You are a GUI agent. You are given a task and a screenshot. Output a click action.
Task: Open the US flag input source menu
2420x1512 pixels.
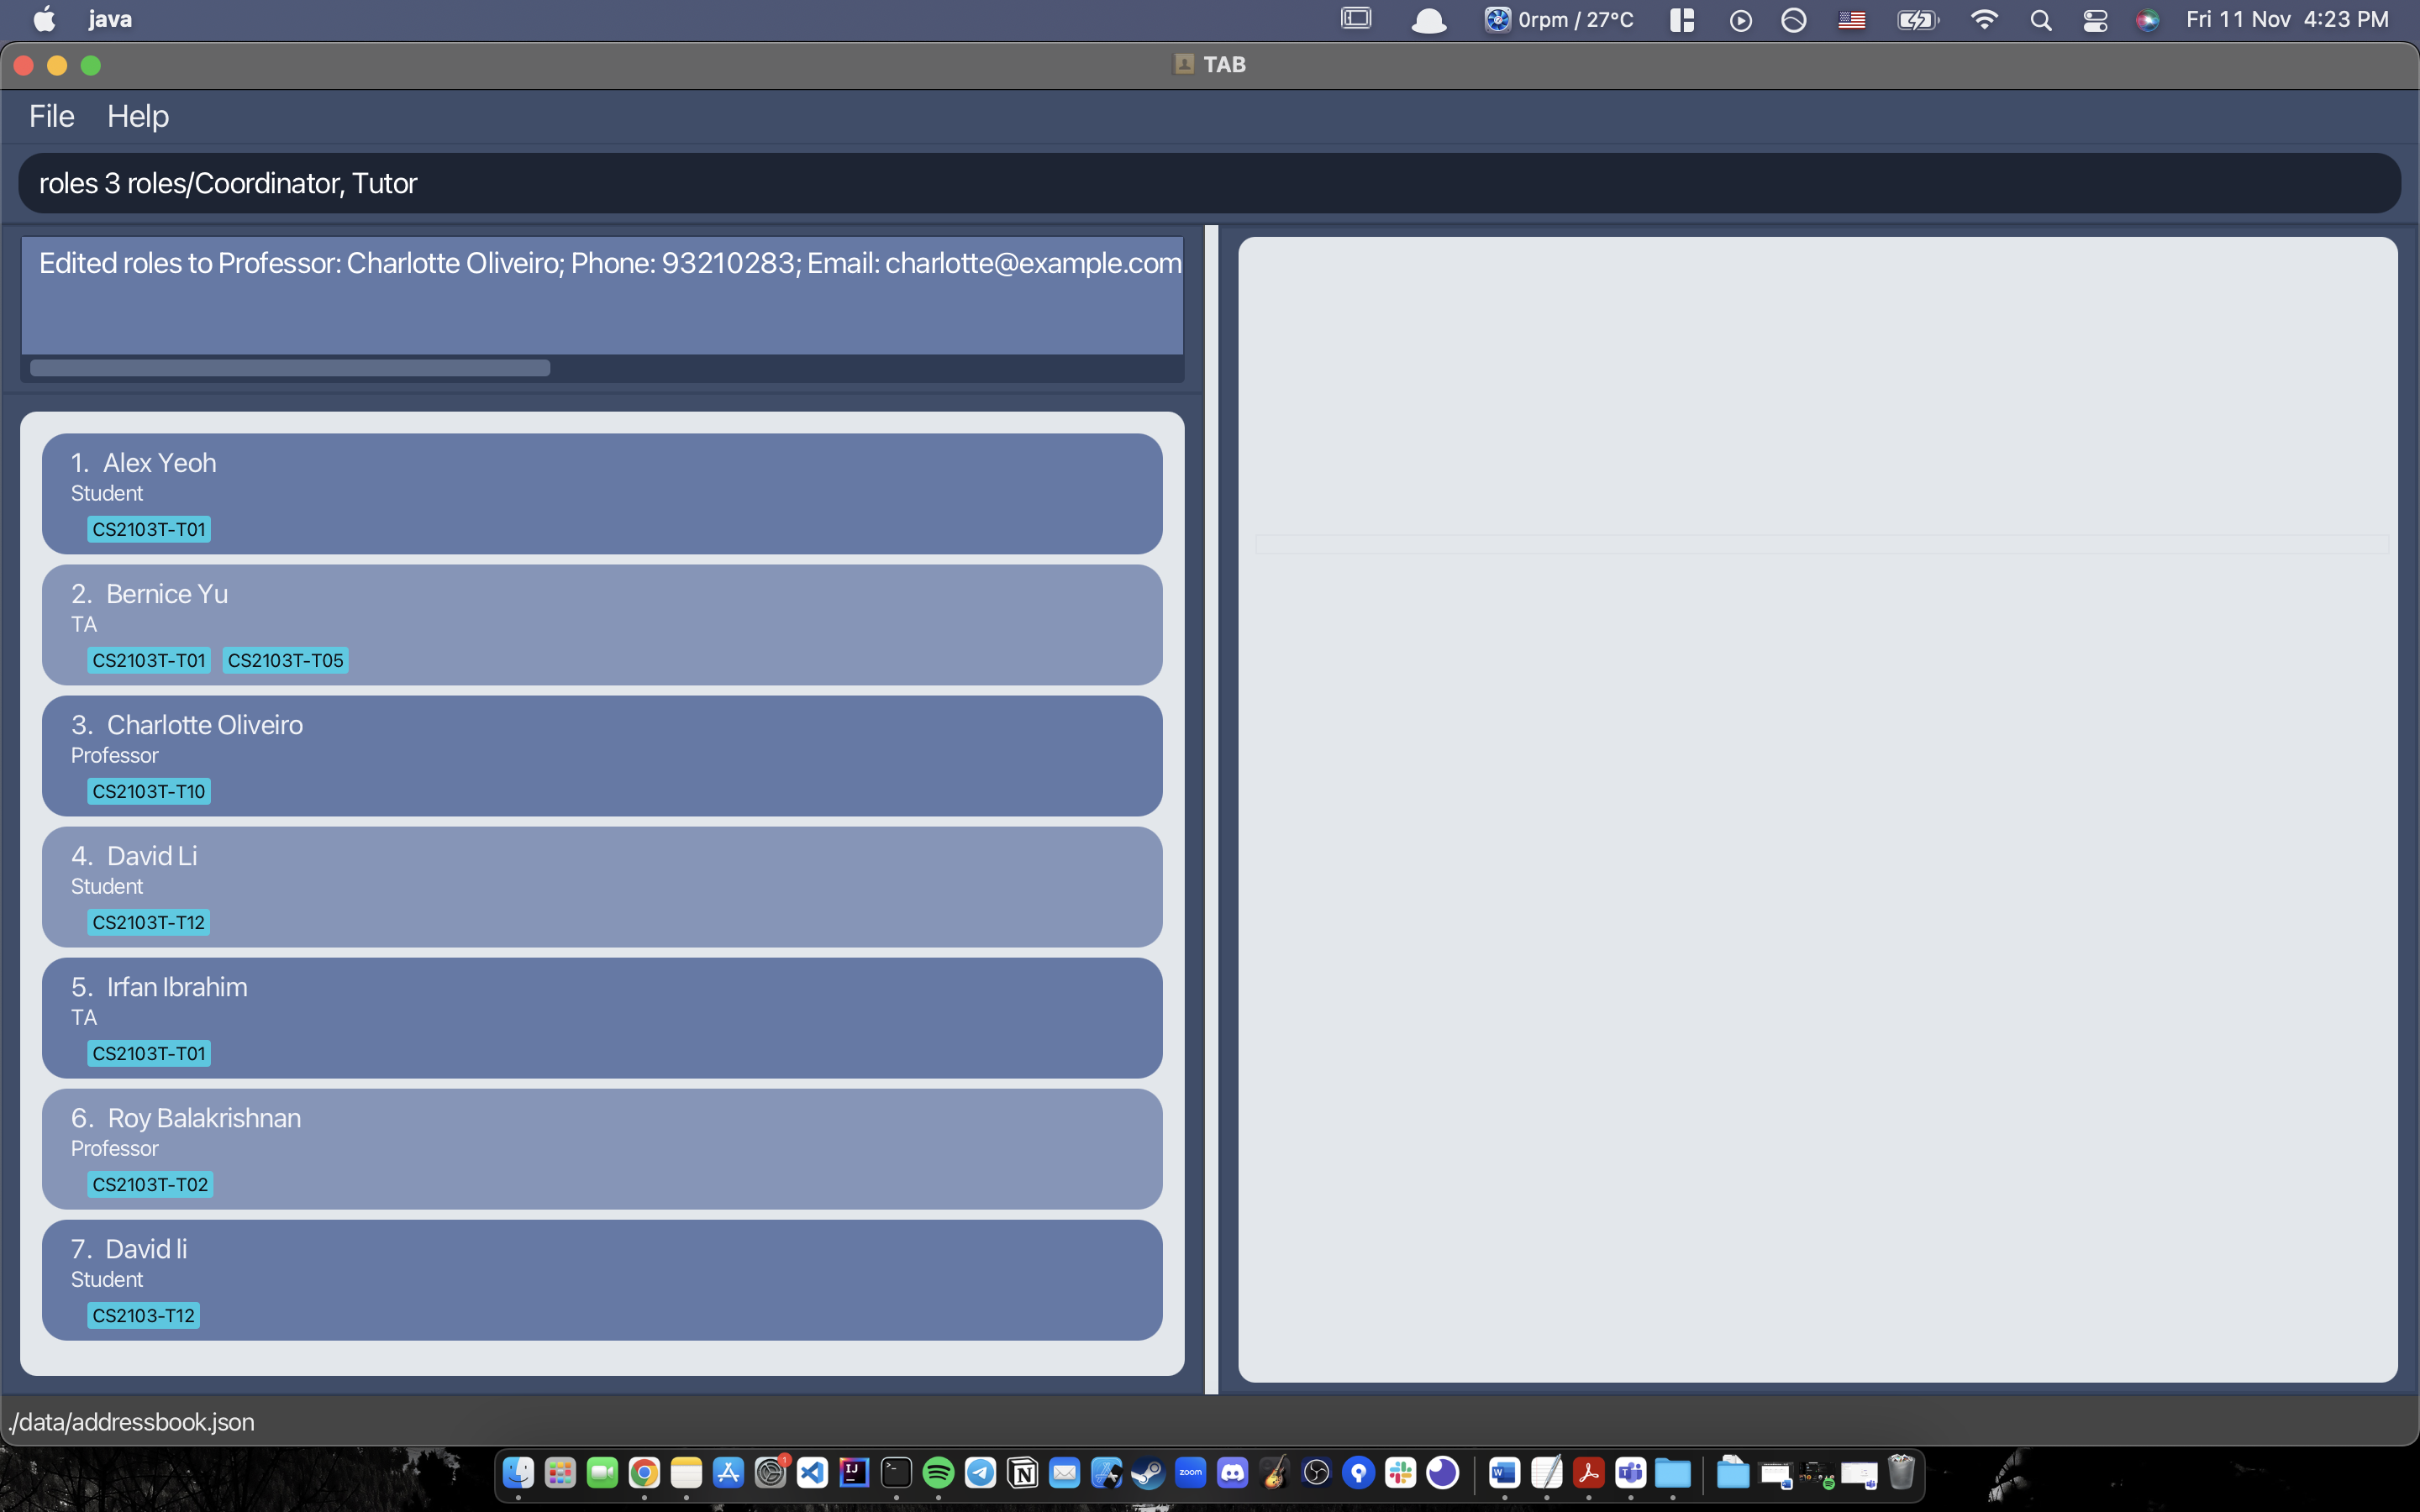(x=1851, y=20)
